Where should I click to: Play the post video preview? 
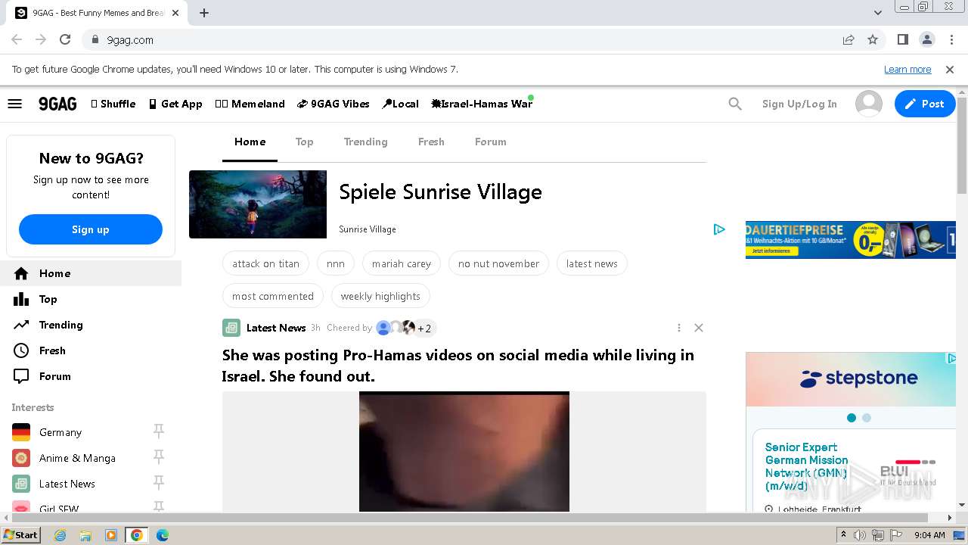[x=464, y=452]
